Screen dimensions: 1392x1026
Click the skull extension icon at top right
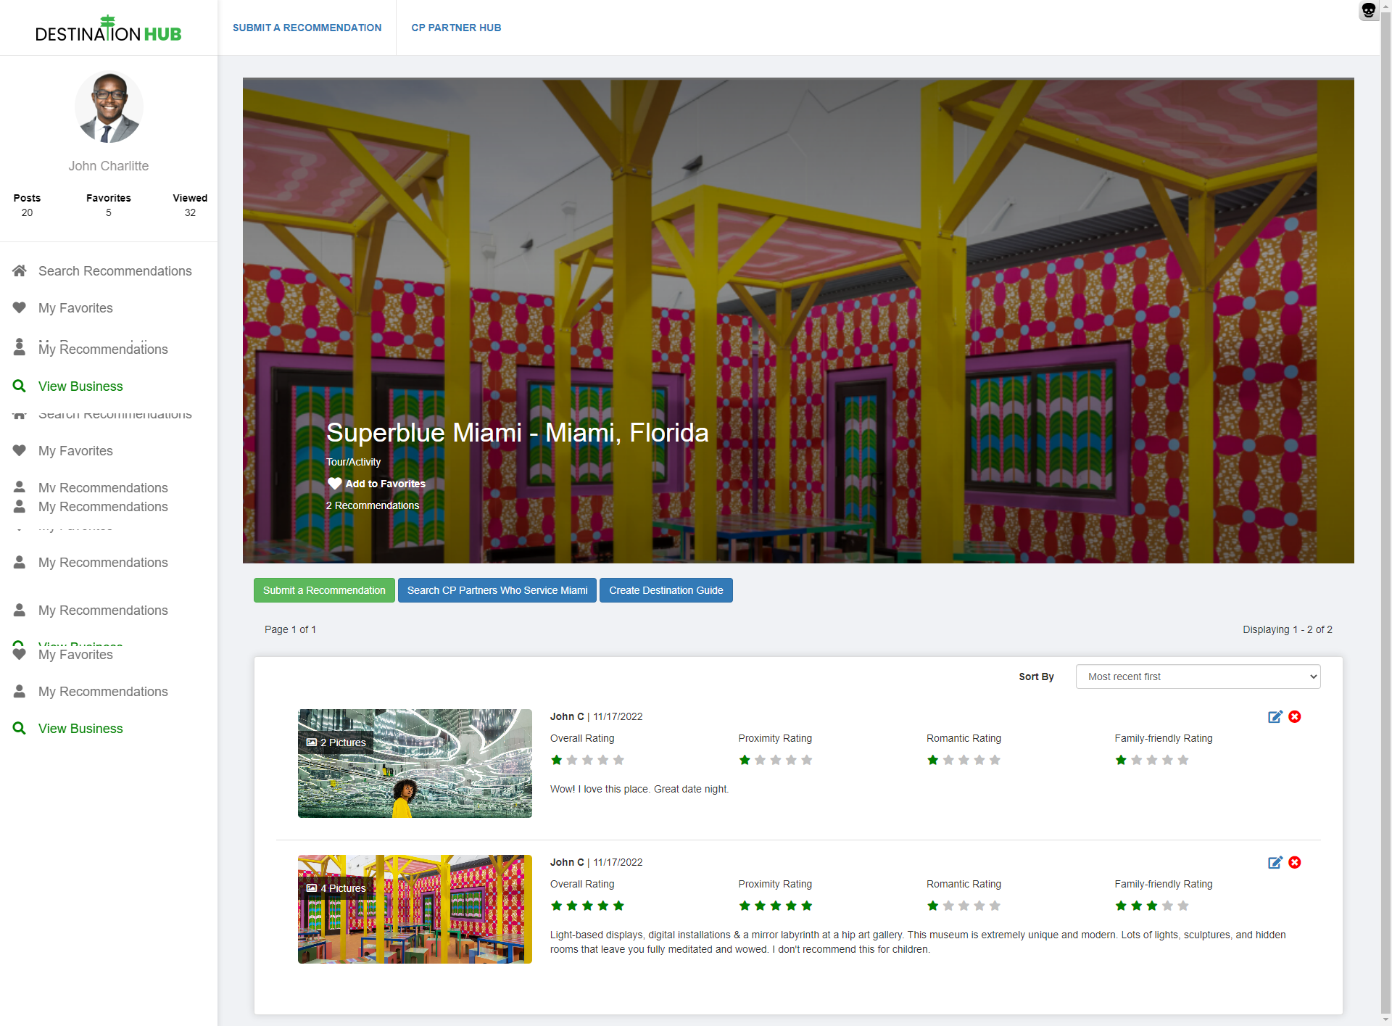pos(1368,11)
